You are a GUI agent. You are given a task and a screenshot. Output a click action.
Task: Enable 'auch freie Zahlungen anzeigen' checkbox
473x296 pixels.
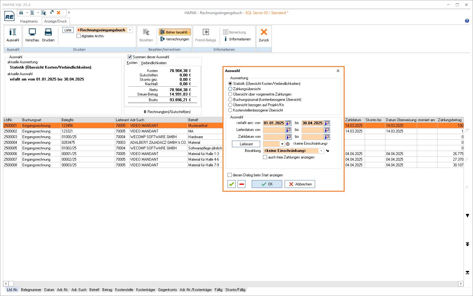click(265, 157)
